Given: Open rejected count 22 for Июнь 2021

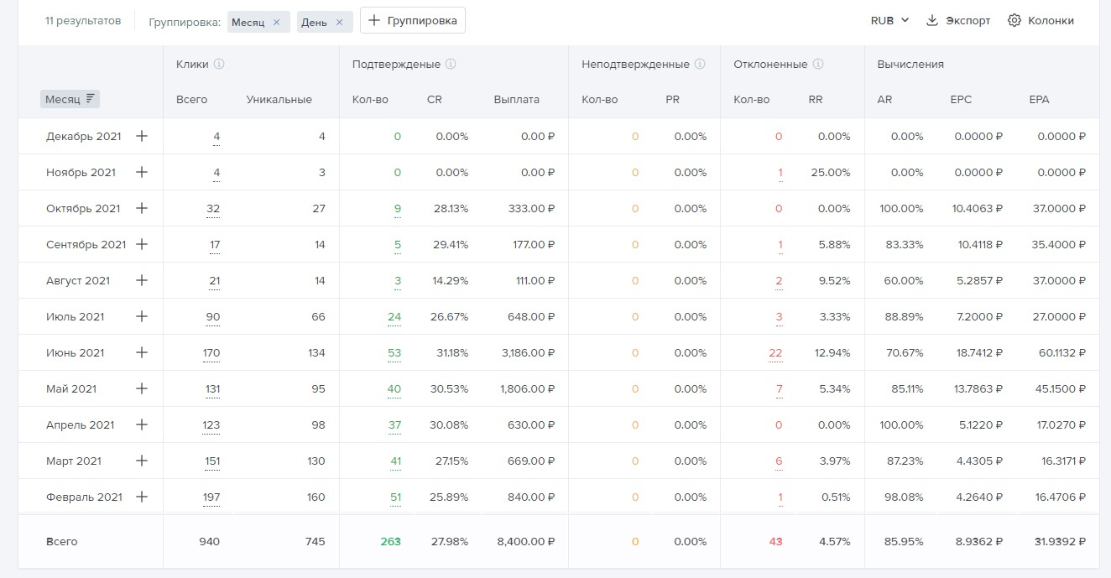Looking at the screenshot, I should point(775,353).
